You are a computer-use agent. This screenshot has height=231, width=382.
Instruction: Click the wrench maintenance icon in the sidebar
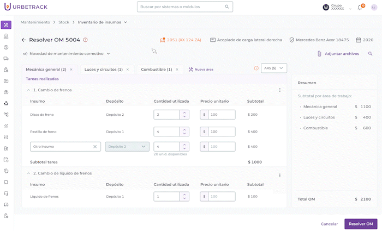(6, 25)
